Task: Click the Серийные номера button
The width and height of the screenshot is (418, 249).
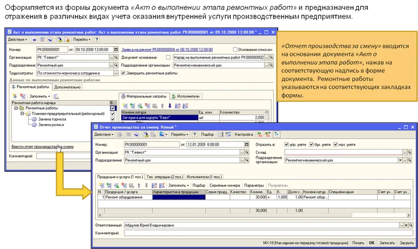Action: tap(225, 185)
